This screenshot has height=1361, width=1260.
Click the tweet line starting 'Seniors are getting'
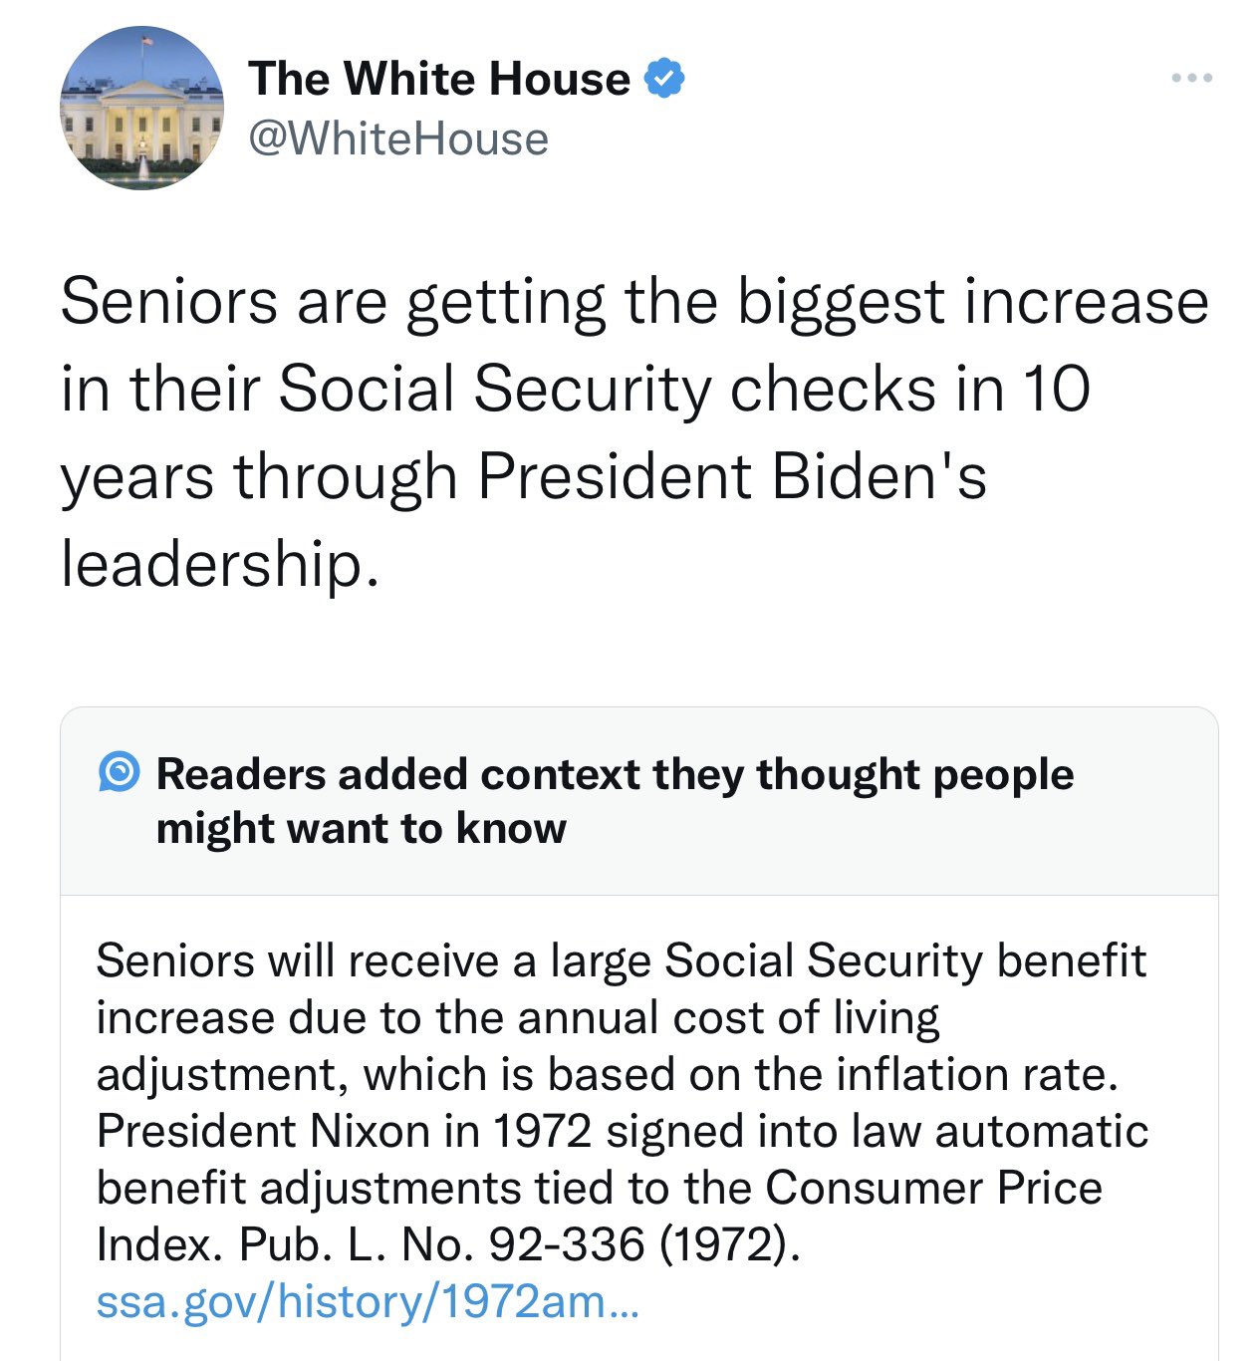(634, 302)
